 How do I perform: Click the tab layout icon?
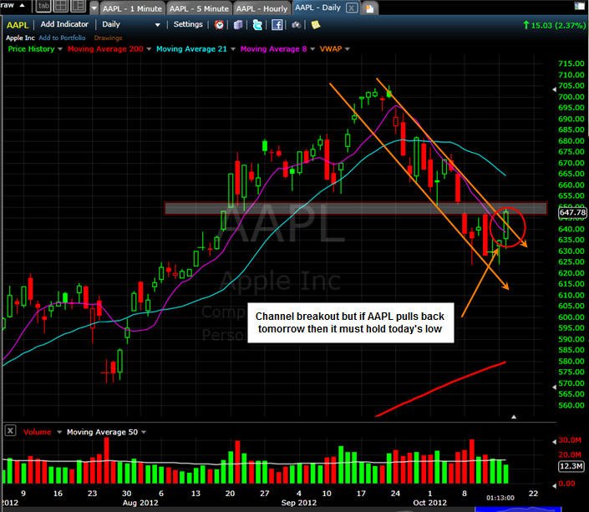[x=43, y=6]
